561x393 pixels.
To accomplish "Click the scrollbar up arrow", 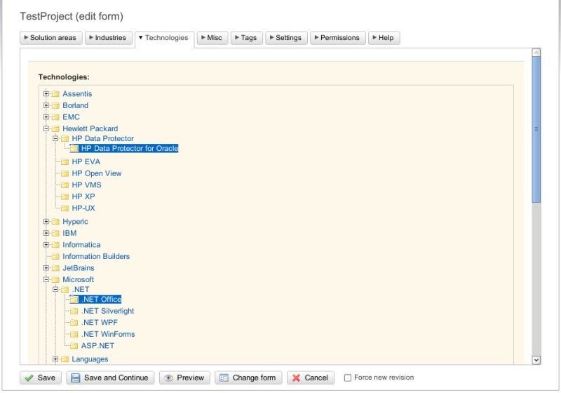I will point(536,53).
